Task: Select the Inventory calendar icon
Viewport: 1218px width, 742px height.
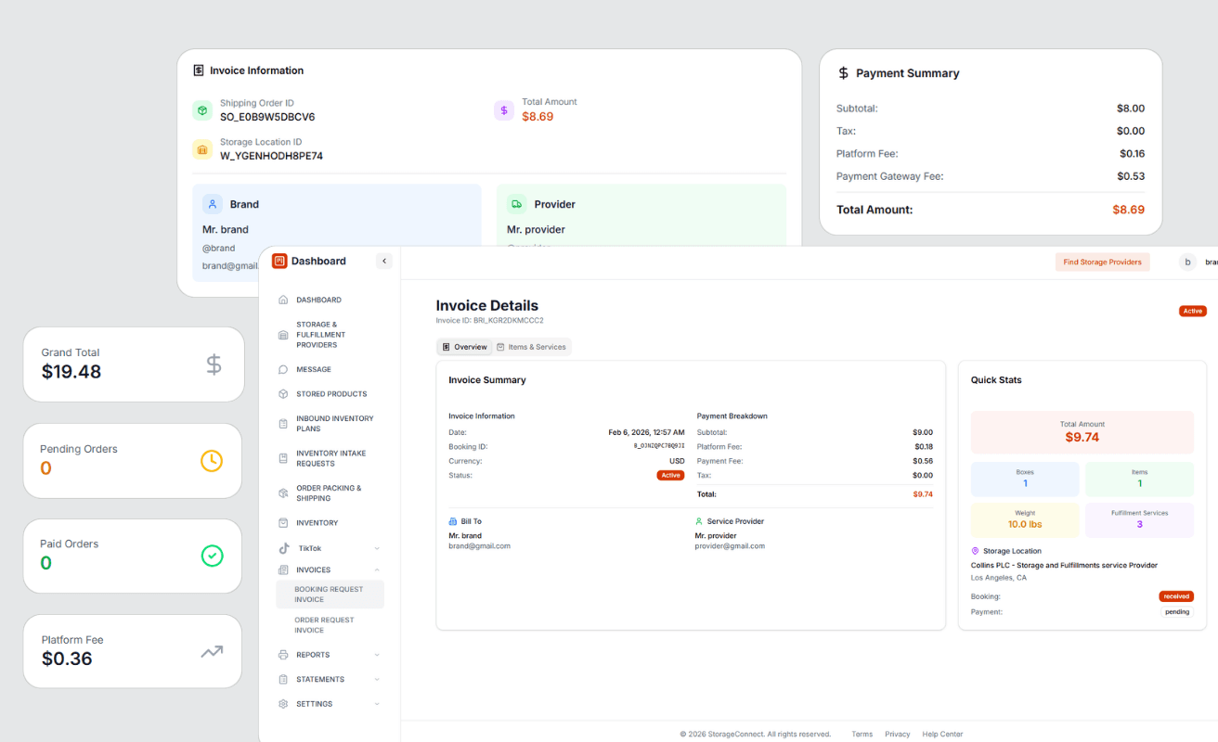Action: 281,522
